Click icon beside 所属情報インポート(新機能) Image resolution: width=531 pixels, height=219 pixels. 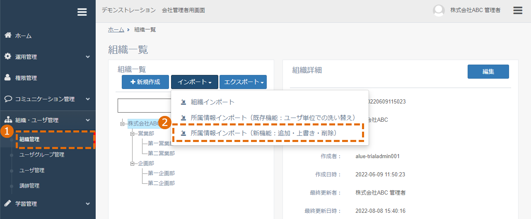point(183,133)
